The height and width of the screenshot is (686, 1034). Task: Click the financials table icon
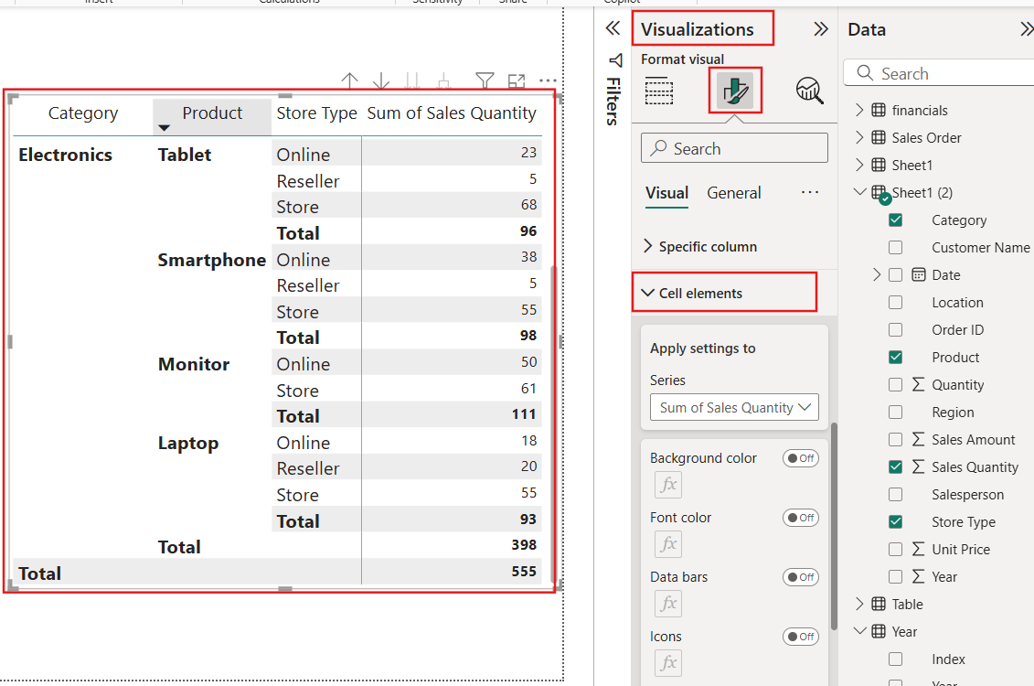click(x=879, y=110)
